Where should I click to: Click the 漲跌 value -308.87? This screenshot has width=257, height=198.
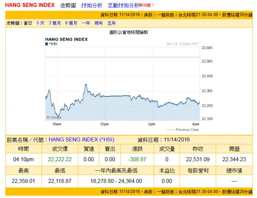click(x=137, y=159)
